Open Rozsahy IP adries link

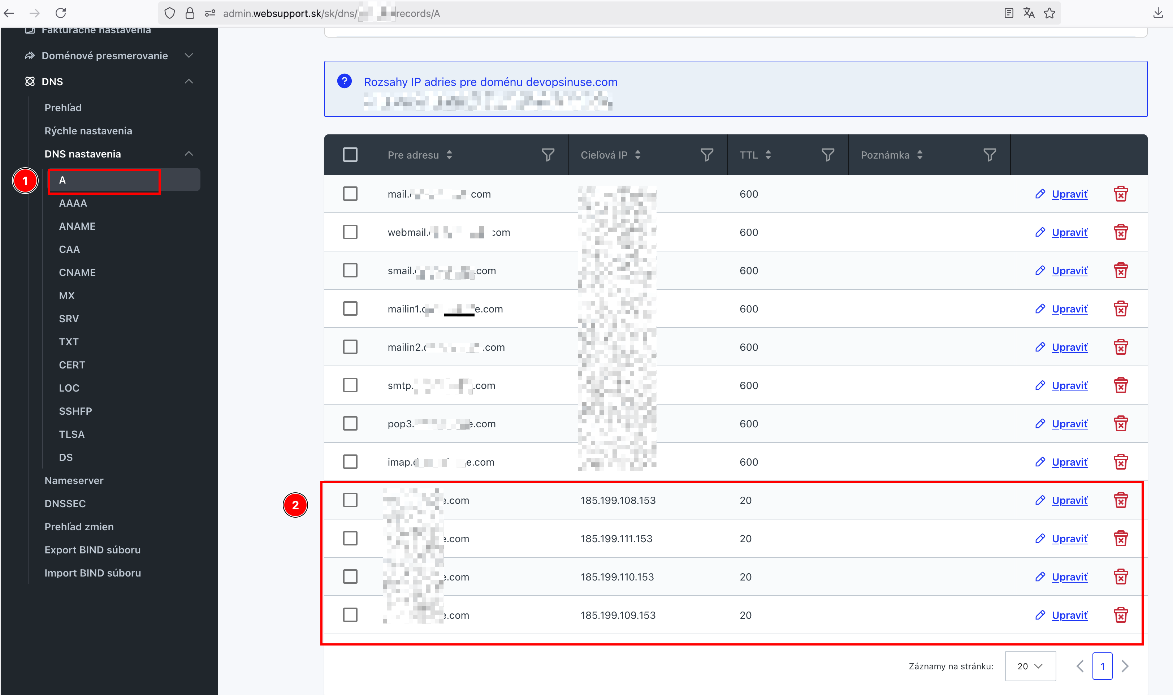490,82
